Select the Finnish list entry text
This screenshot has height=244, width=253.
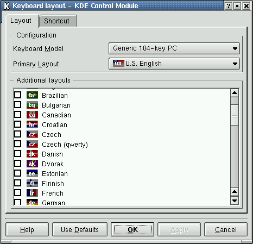pos(53,184)
